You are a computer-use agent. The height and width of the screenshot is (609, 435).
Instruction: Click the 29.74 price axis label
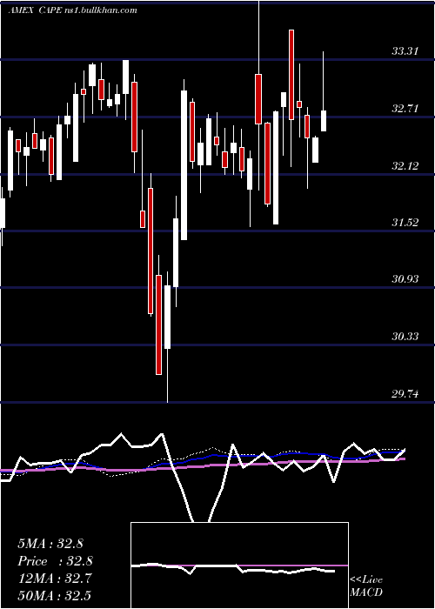405,394
